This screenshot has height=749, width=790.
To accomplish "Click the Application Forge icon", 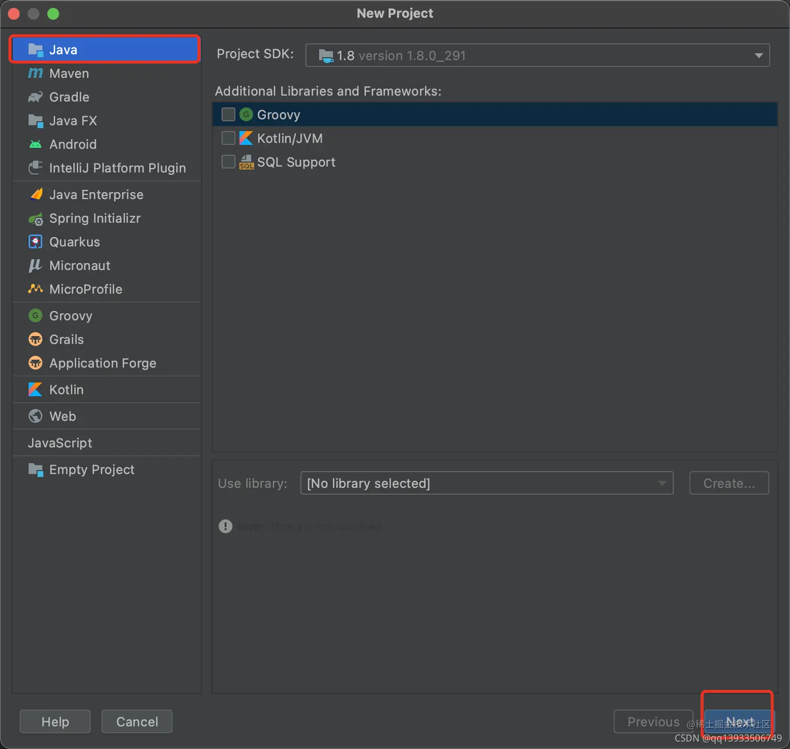I will pyautogui.click(x=36, y=363).
